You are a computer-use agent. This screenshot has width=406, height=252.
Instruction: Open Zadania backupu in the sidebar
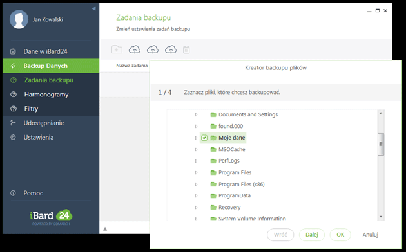(51, 80)
